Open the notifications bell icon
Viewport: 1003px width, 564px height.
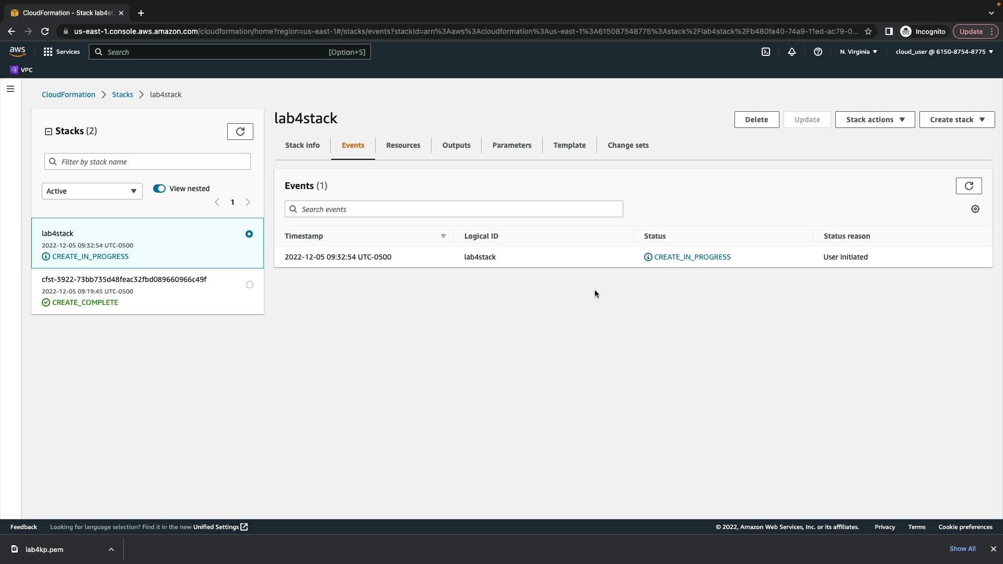[x=792, y=52]
